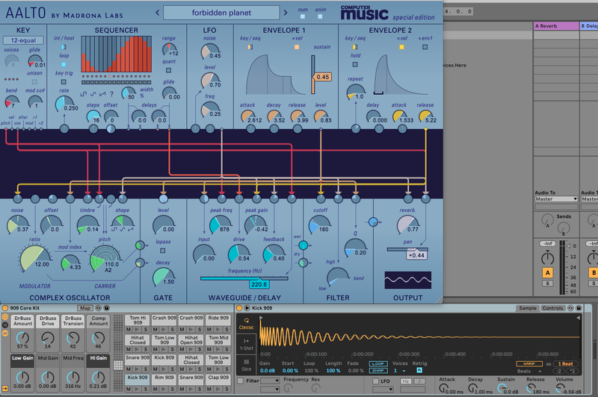Click the sequencer step bar graph
The image size is (598, 397).
tap(116, 54)
